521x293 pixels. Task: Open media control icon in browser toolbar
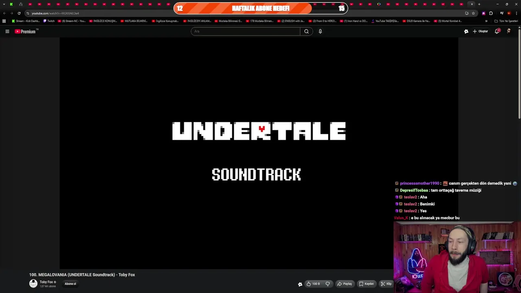coord(501,13)
